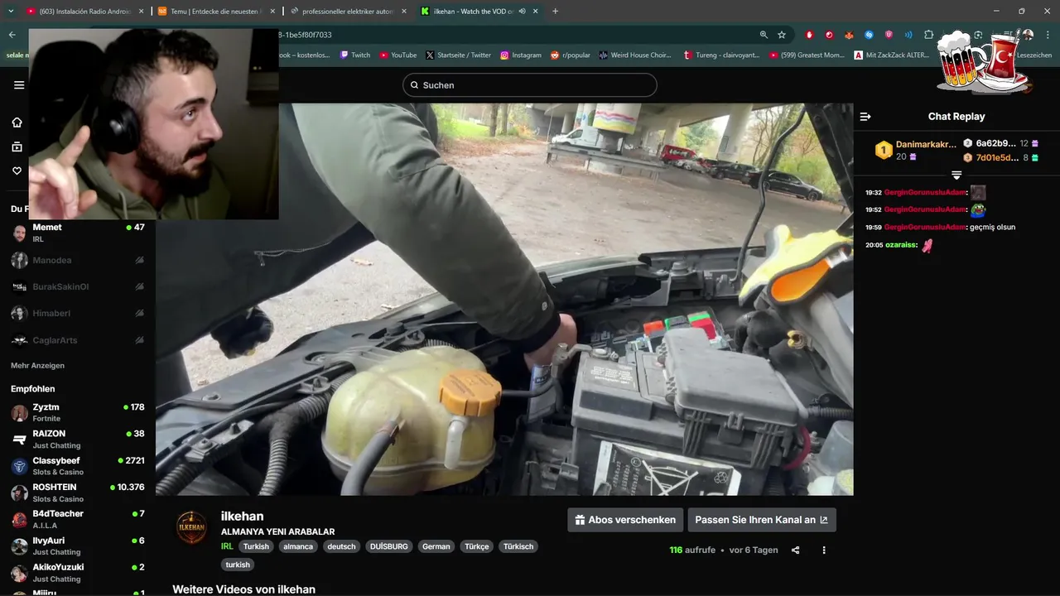
Task: Open the red hand extension icon
Action: point(809,35)
